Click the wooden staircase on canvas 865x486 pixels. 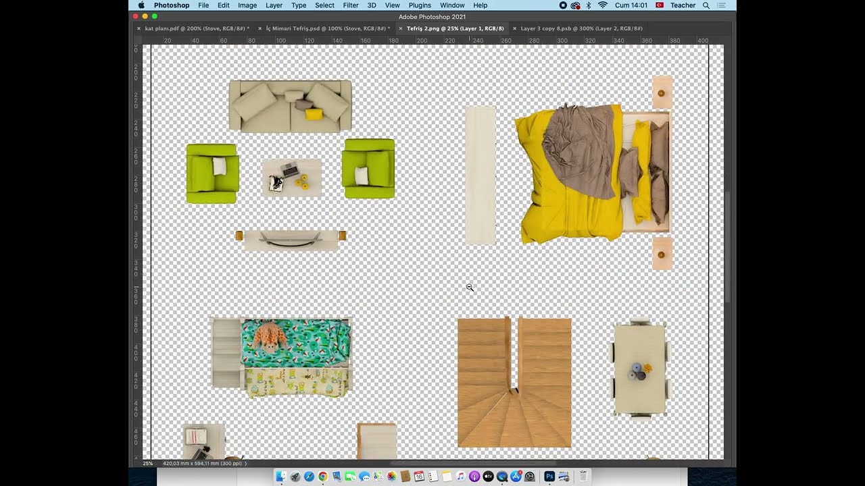coord(514,383)
